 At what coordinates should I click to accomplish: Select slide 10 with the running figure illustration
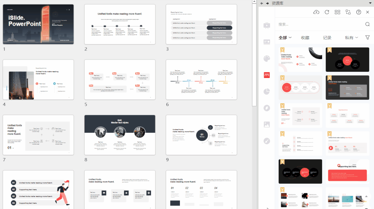coord(38,190)
